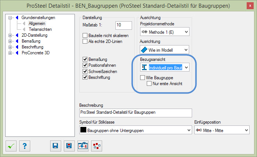Image resolution: width=257 pixels, height=157 pixels.
Task: Expand the ProConcrete 3D tree node
Action: (10, 53)
